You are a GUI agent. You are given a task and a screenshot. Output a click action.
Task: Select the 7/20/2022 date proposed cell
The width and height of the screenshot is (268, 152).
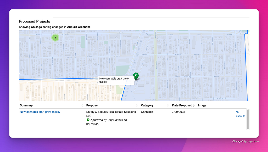point(178,112)
